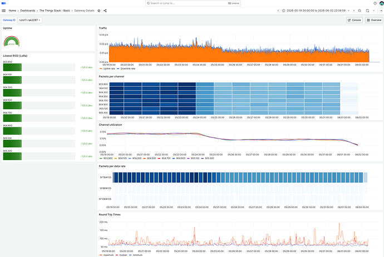Click the Search or jump to field

coord(193,3)
